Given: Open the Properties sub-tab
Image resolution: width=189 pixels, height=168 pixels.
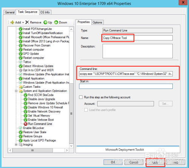Looking at the screenshot, I should pyautogui.click(x=84, y=22).
